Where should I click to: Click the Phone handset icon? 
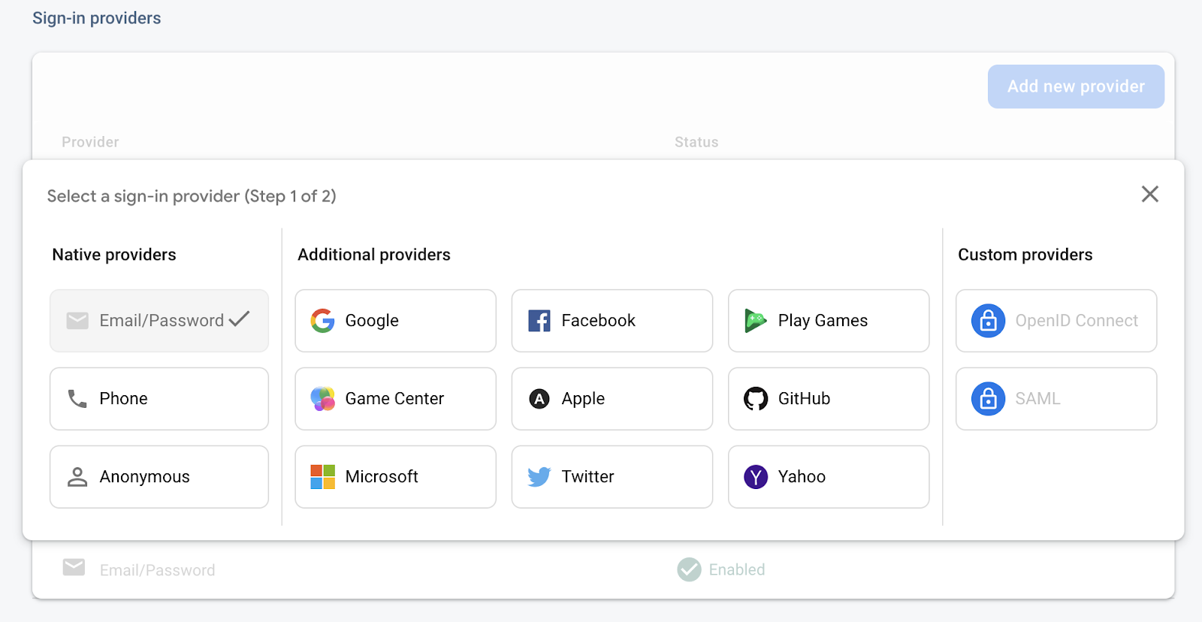(x=77, y=399)
